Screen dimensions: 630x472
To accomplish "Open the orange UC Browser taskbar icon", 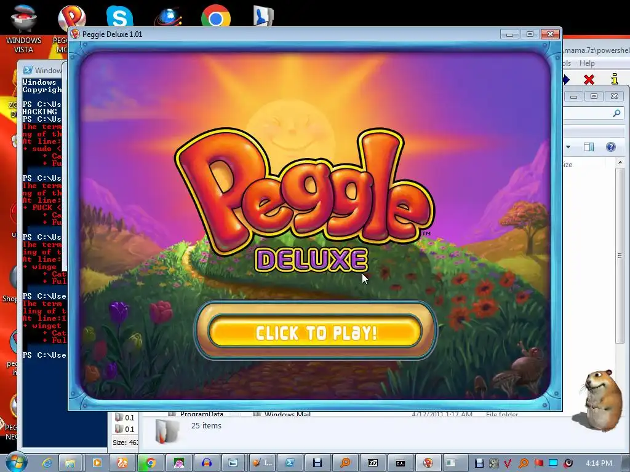I will [x=122, y=463].
